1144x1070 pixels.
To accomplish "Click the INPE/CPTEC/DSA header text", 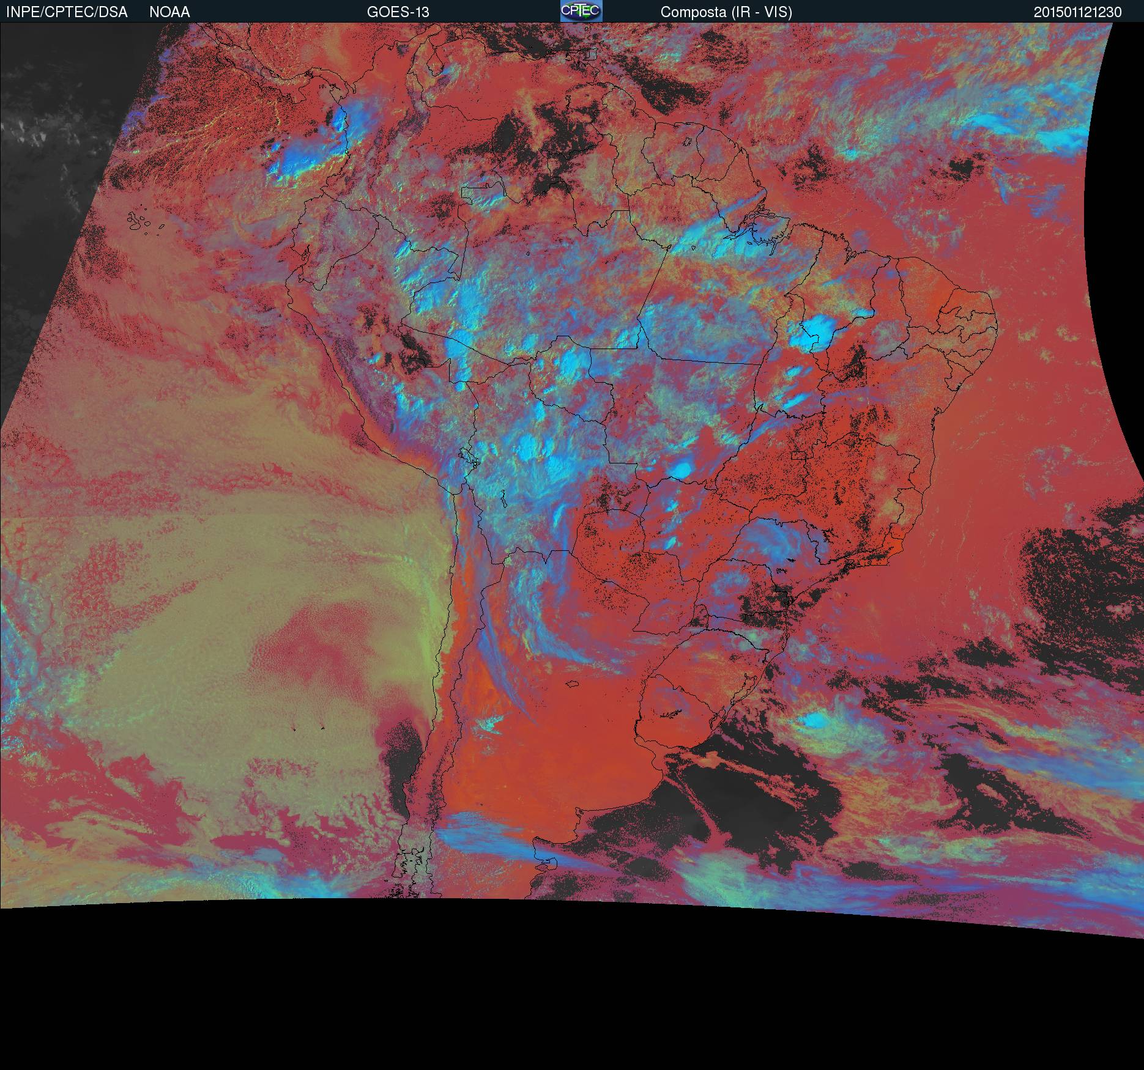I will coord(66,12).
